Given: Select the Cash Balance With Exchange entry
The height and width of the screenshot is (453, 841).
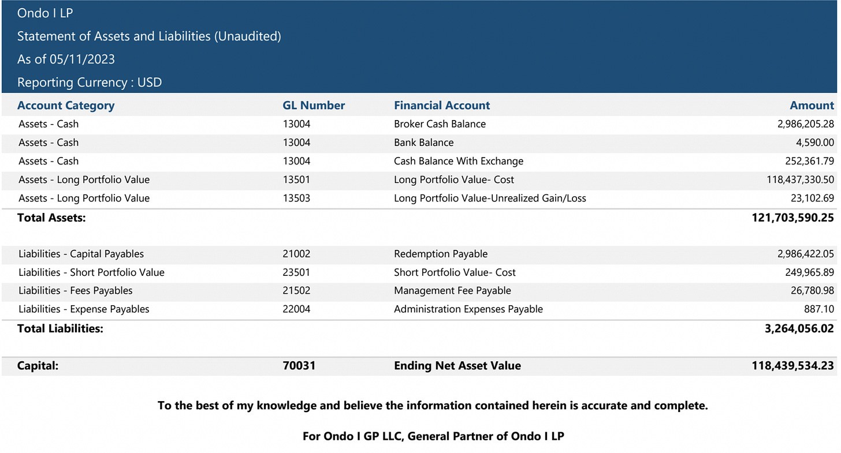Looking at the screenshot, I should point(458,161).
